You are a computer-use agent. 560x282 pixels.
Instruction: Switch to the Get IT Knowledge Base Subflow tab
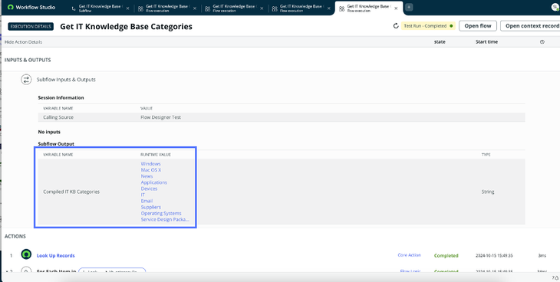tap(100, 8)
